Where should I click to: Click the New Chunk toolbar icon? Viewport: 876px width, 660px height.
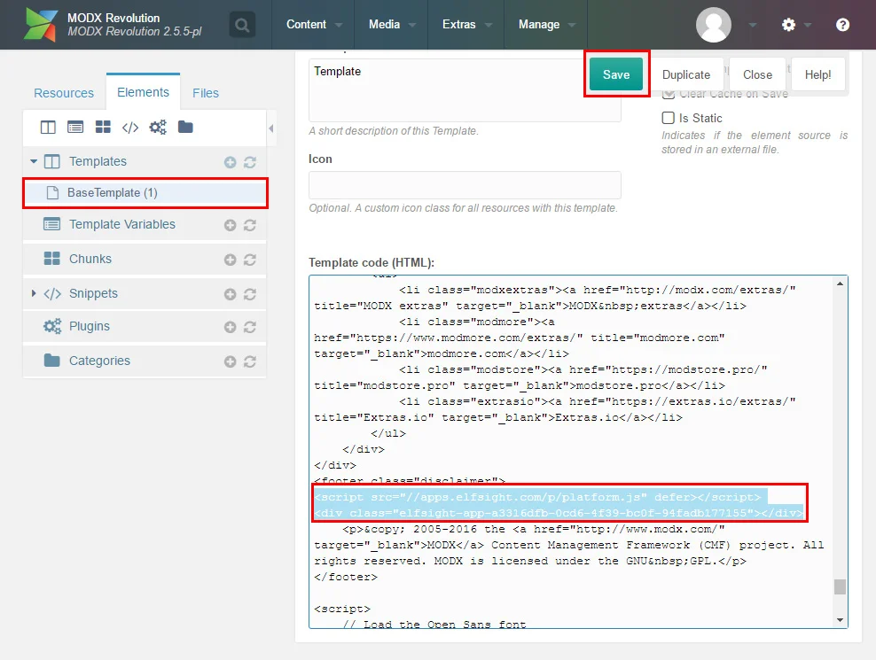(103, 128)
